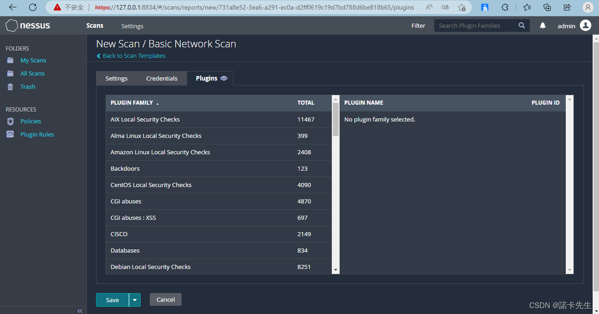Click plugin family list scroll-down arrow
Screen dimensions: 599x314
click(335, 270)
